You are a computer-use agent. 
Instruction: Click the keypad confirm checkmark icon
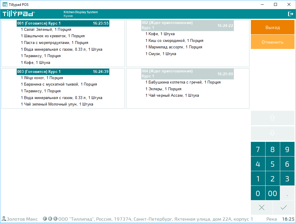[x=283, y=208]
